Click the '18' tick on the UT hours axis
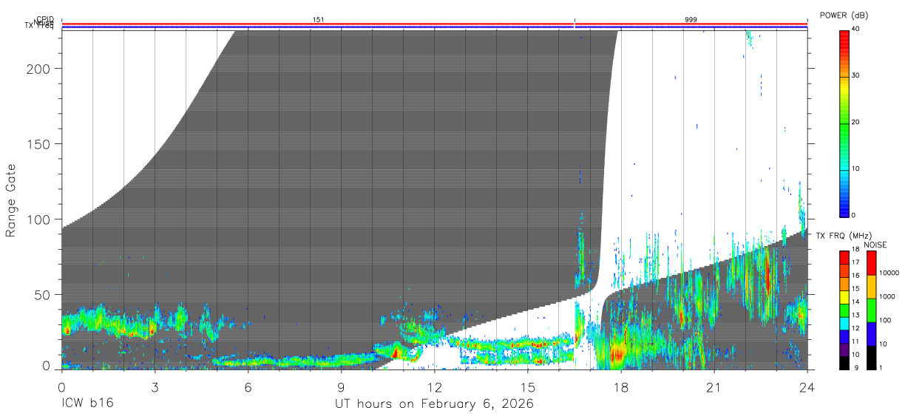 [x=620, y=387]
